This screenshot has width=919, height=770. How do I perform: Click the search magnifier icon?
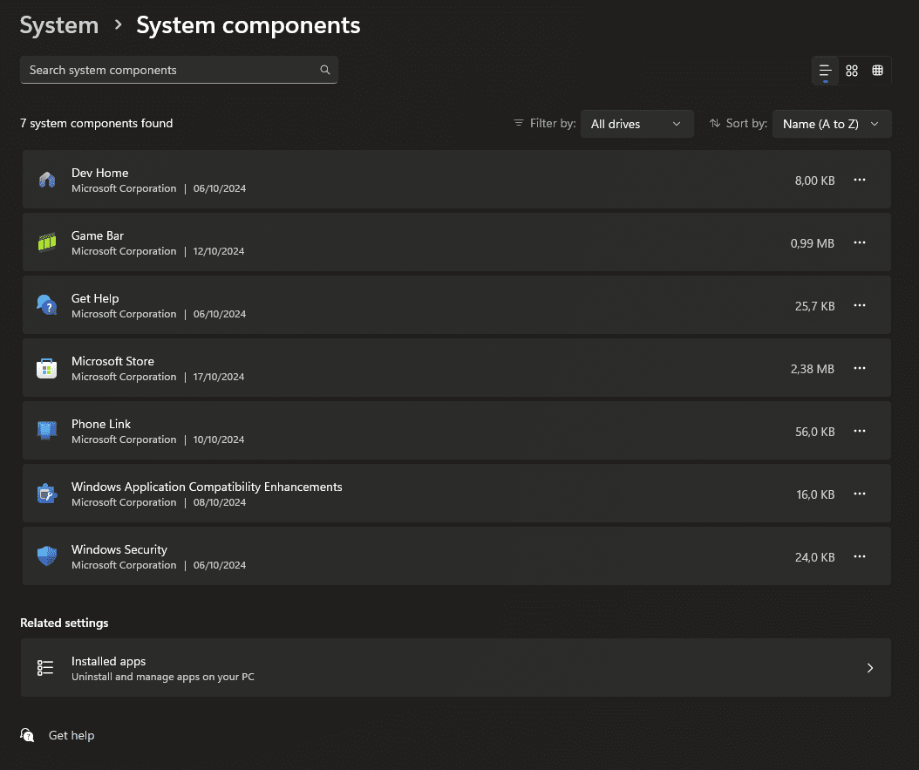[325, 71]
